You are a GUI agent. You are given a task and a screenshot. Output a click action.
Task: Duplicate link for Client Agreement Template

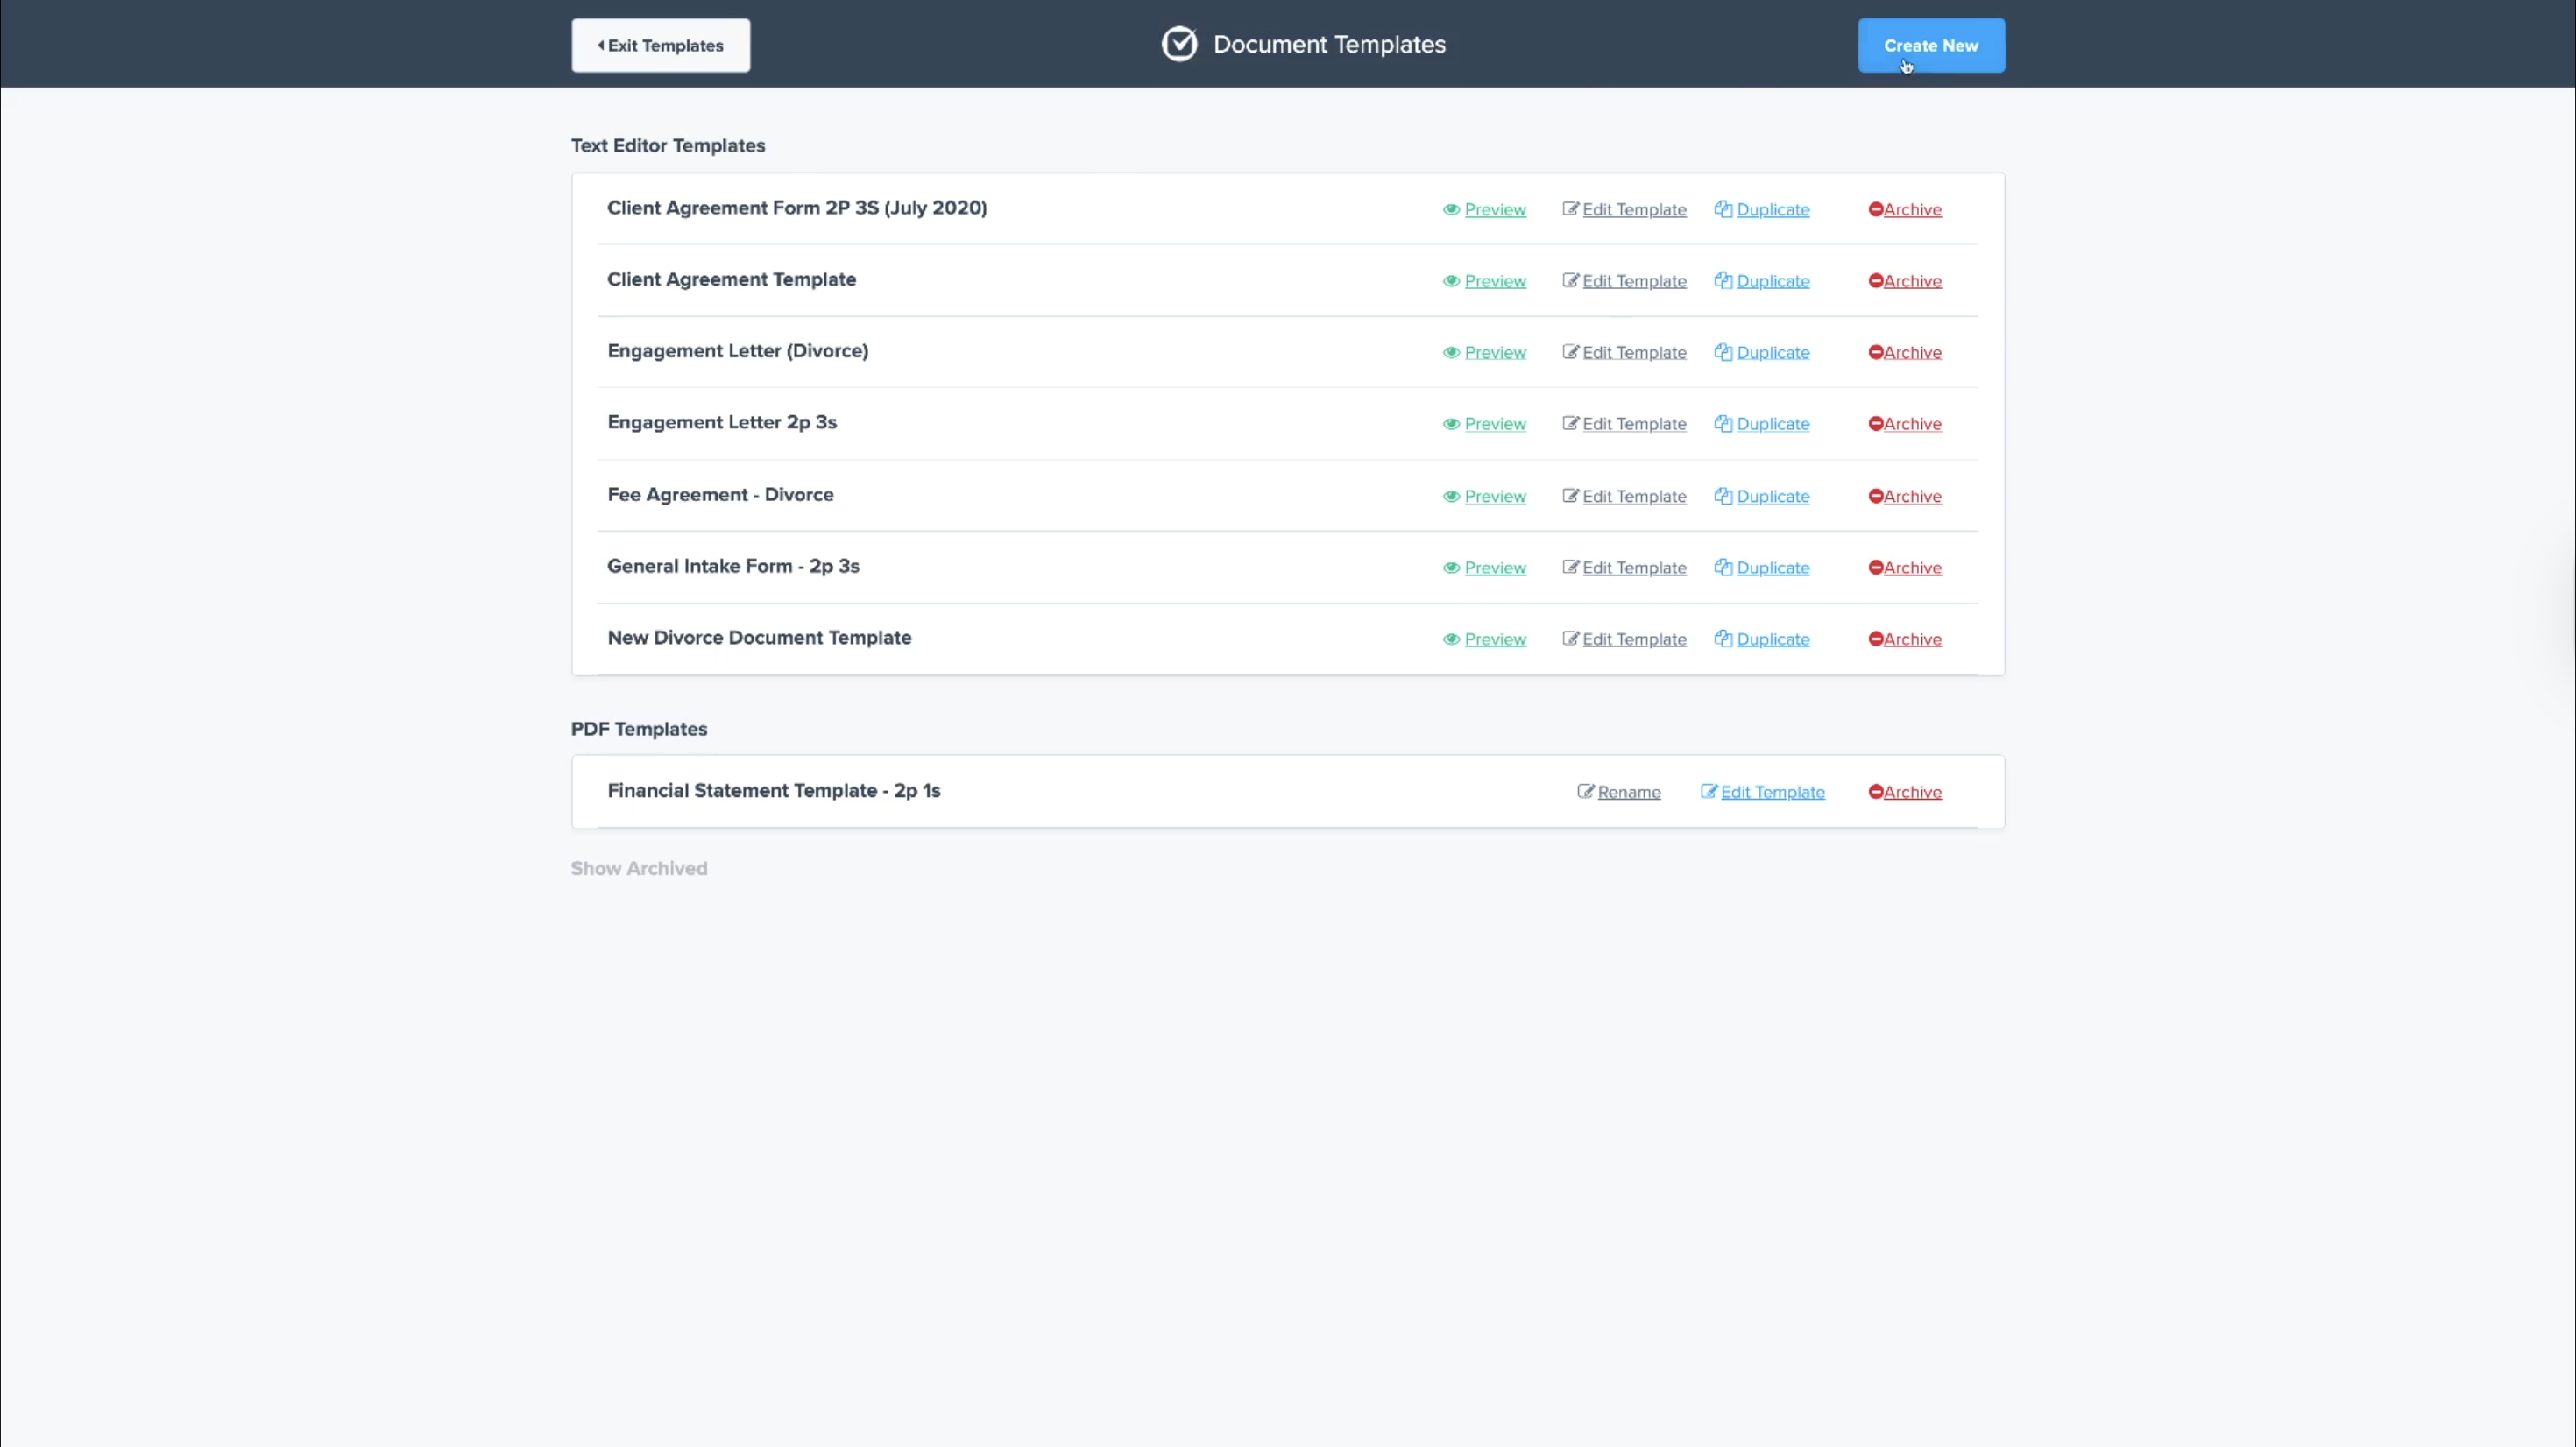1773,281
